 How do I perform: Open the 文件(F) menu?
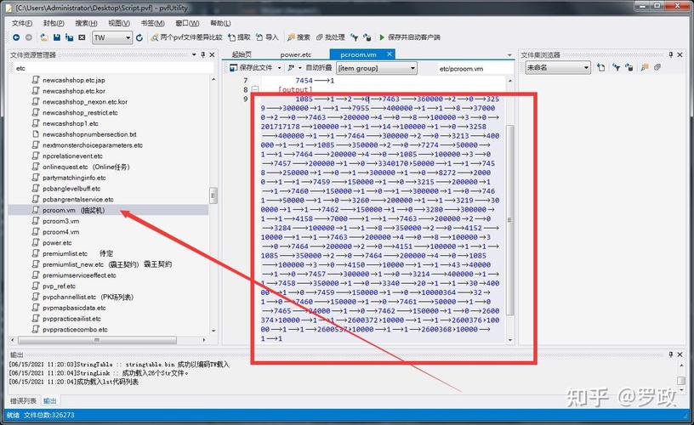coord(22,23)
